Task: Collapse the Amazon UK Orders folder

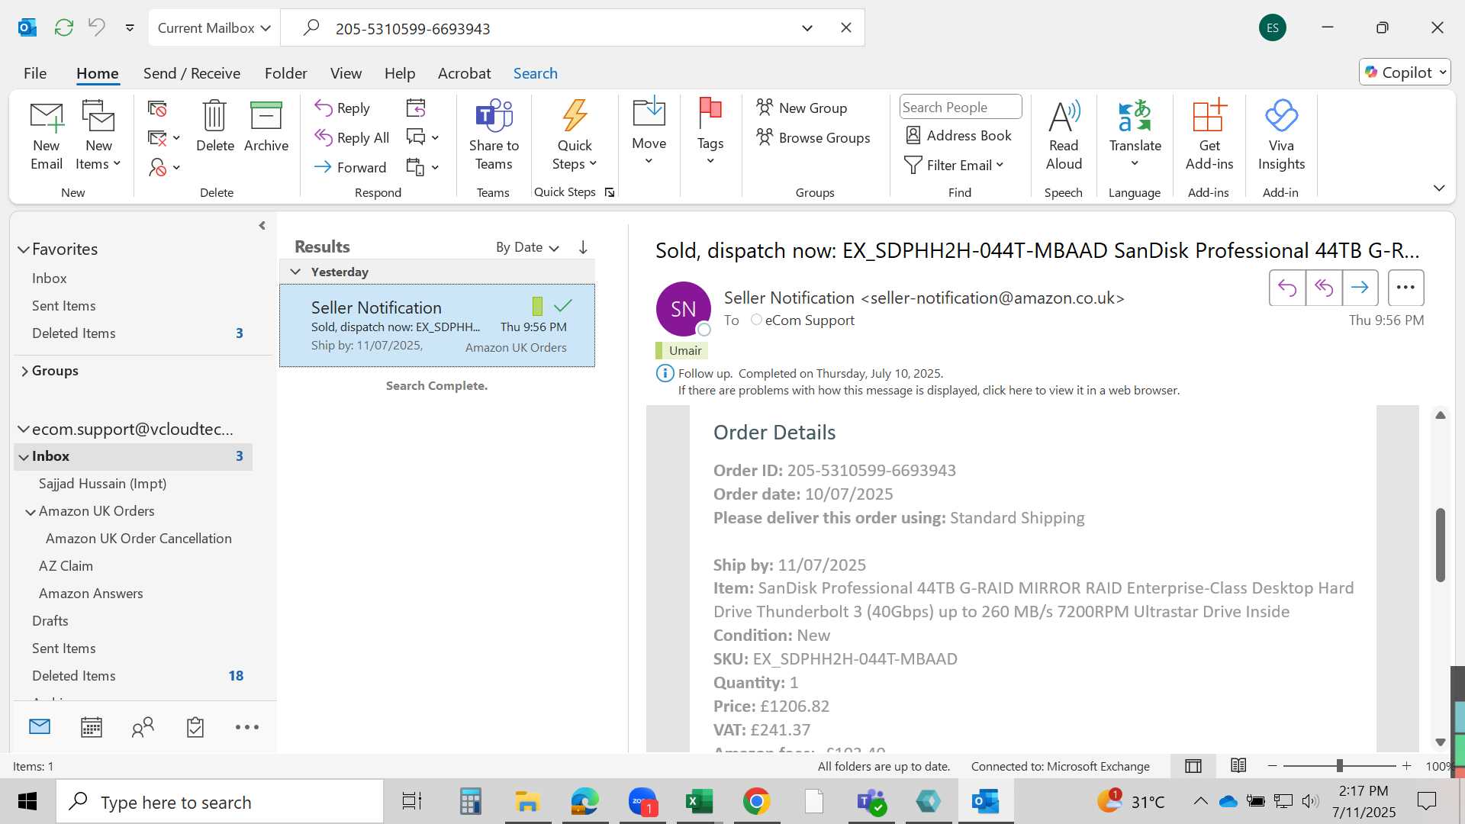Action: (x=31, y=512)
